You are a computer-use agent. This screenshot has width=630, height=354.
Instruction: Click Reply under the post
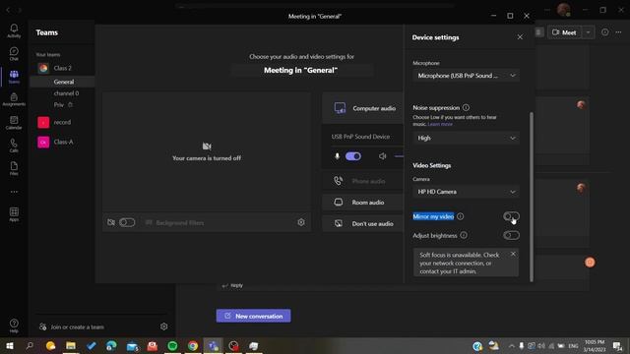(233, 285)
